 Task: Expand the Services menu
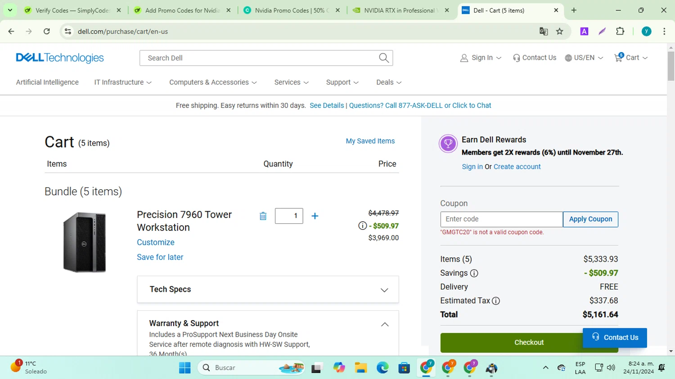[292, 82]
